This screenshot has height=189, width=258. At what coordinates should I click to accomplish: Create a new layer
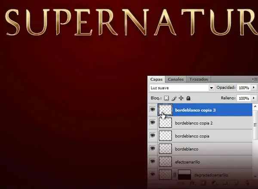click(236, 183)
